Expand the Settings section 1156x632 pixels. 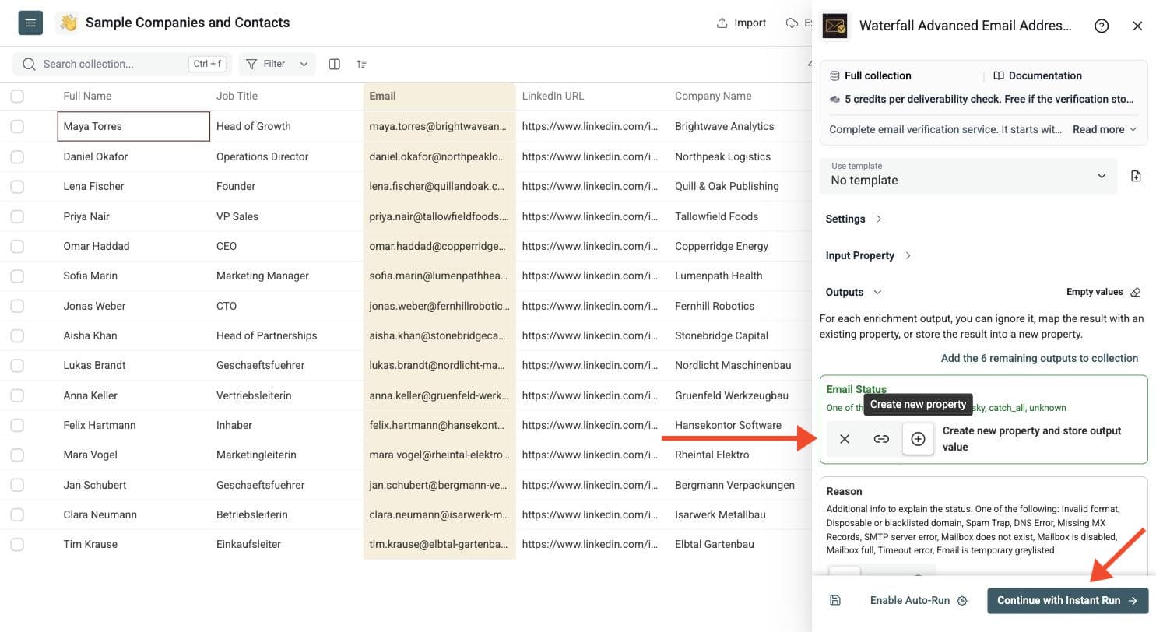(853, 219)
